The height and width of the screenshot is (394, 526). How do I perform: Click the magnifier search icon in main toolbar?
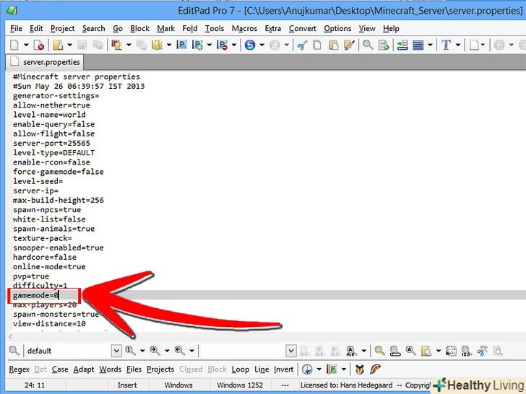point(368,45)
